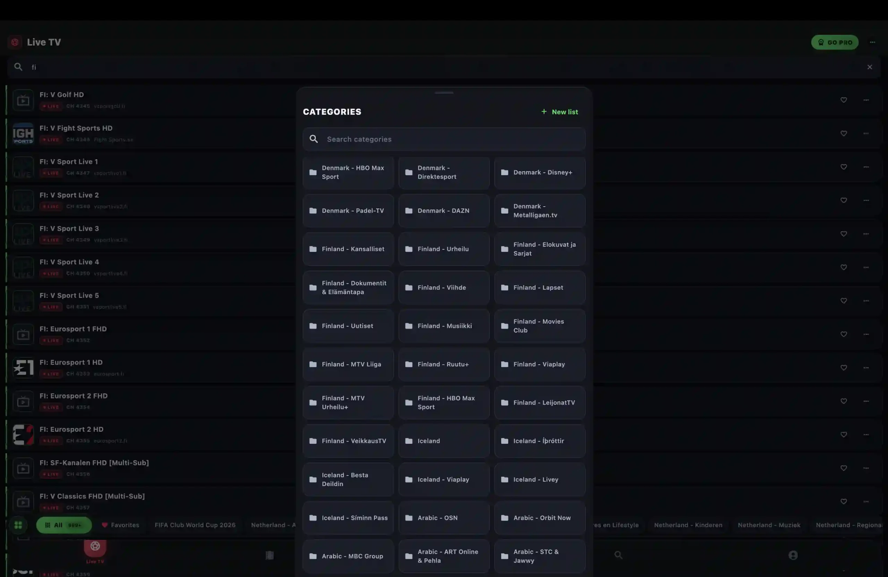Open the Iceland - Besta Deildin category

tap(348, 479)
